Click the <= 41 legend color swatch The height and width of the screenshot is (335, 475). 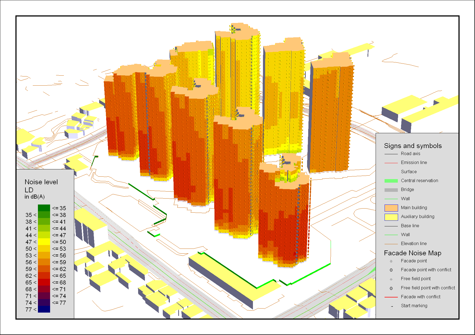coord(44,221)
